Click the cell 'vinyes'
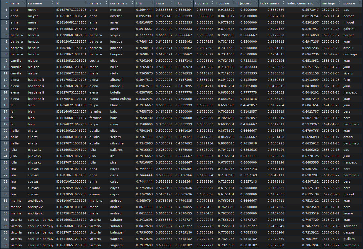This screenshot has height=249, width=363. click(x=115, y=35)
